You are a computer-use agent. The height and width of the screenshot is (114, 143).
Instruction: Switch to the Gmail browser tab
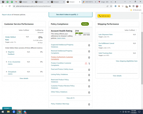point(16,2)
